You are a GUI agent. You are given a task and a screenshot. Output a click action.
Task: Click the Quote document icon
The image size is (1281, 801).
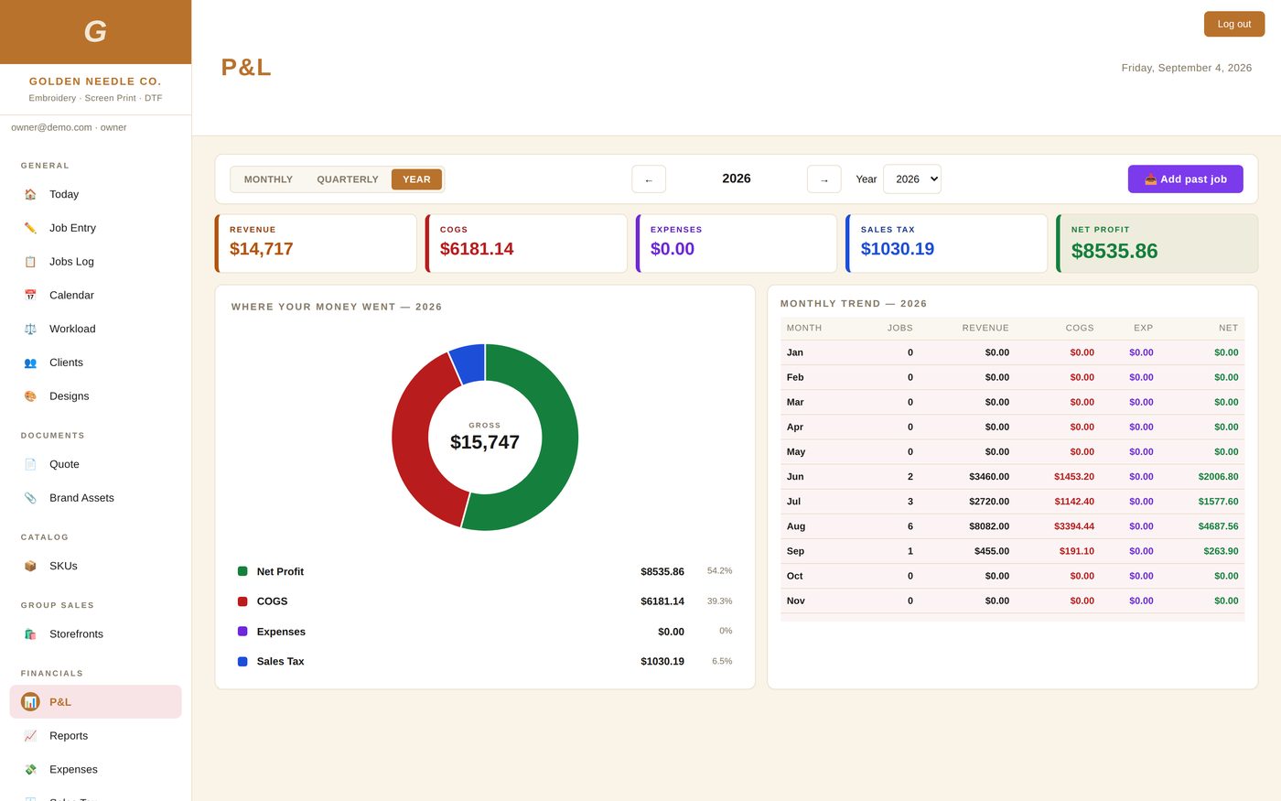click(30, 464)
